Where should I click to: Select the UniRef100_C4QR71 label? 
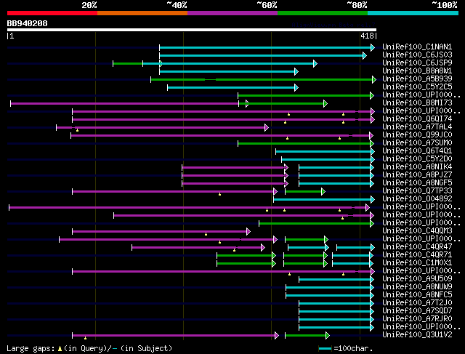(417, 255)
